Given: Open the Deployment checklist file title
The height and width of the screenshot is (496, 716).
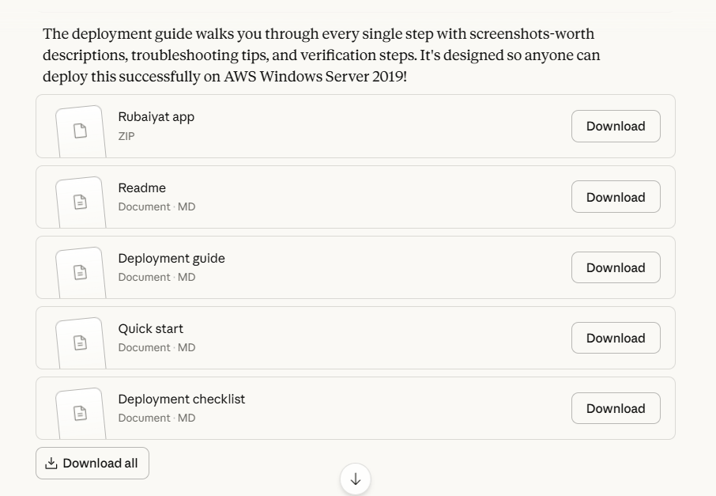Looking at the screenshot, I should [x=182, y=399].
